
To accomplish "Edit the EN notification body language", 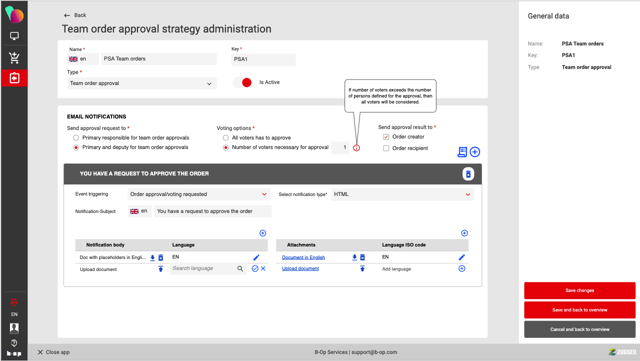I will pos(256,257).
